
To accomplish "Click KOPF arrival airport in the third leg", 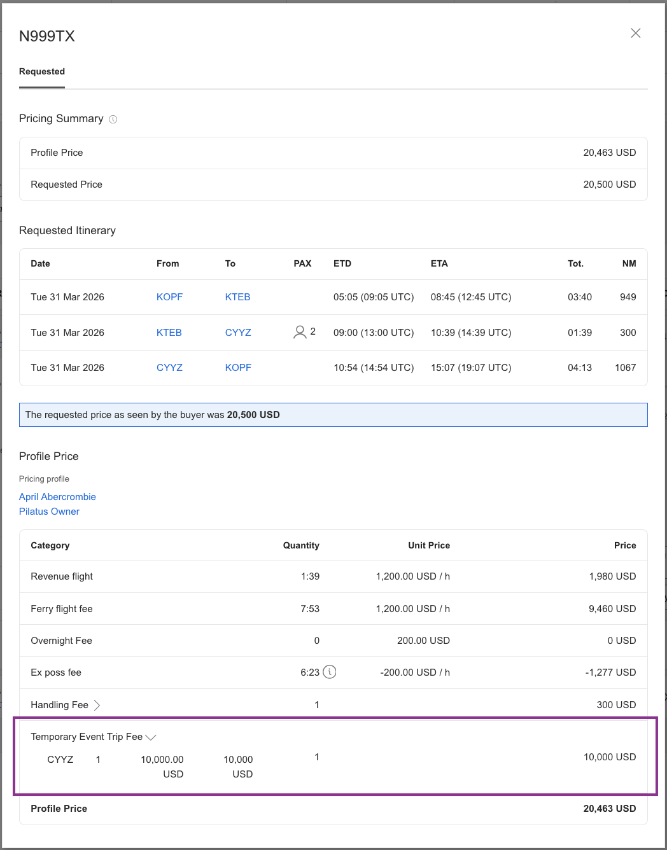I will (238, 368).
